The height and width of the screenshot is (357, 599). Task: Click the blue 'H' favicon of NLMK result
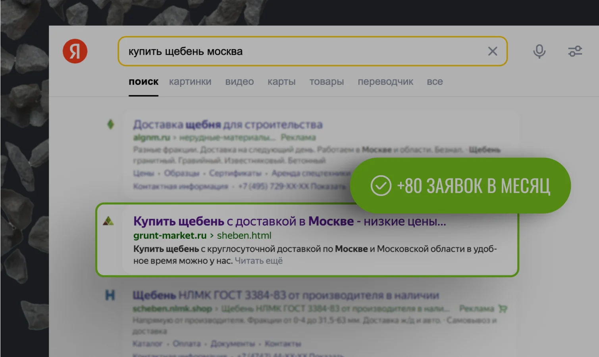[x=110, y=295]
